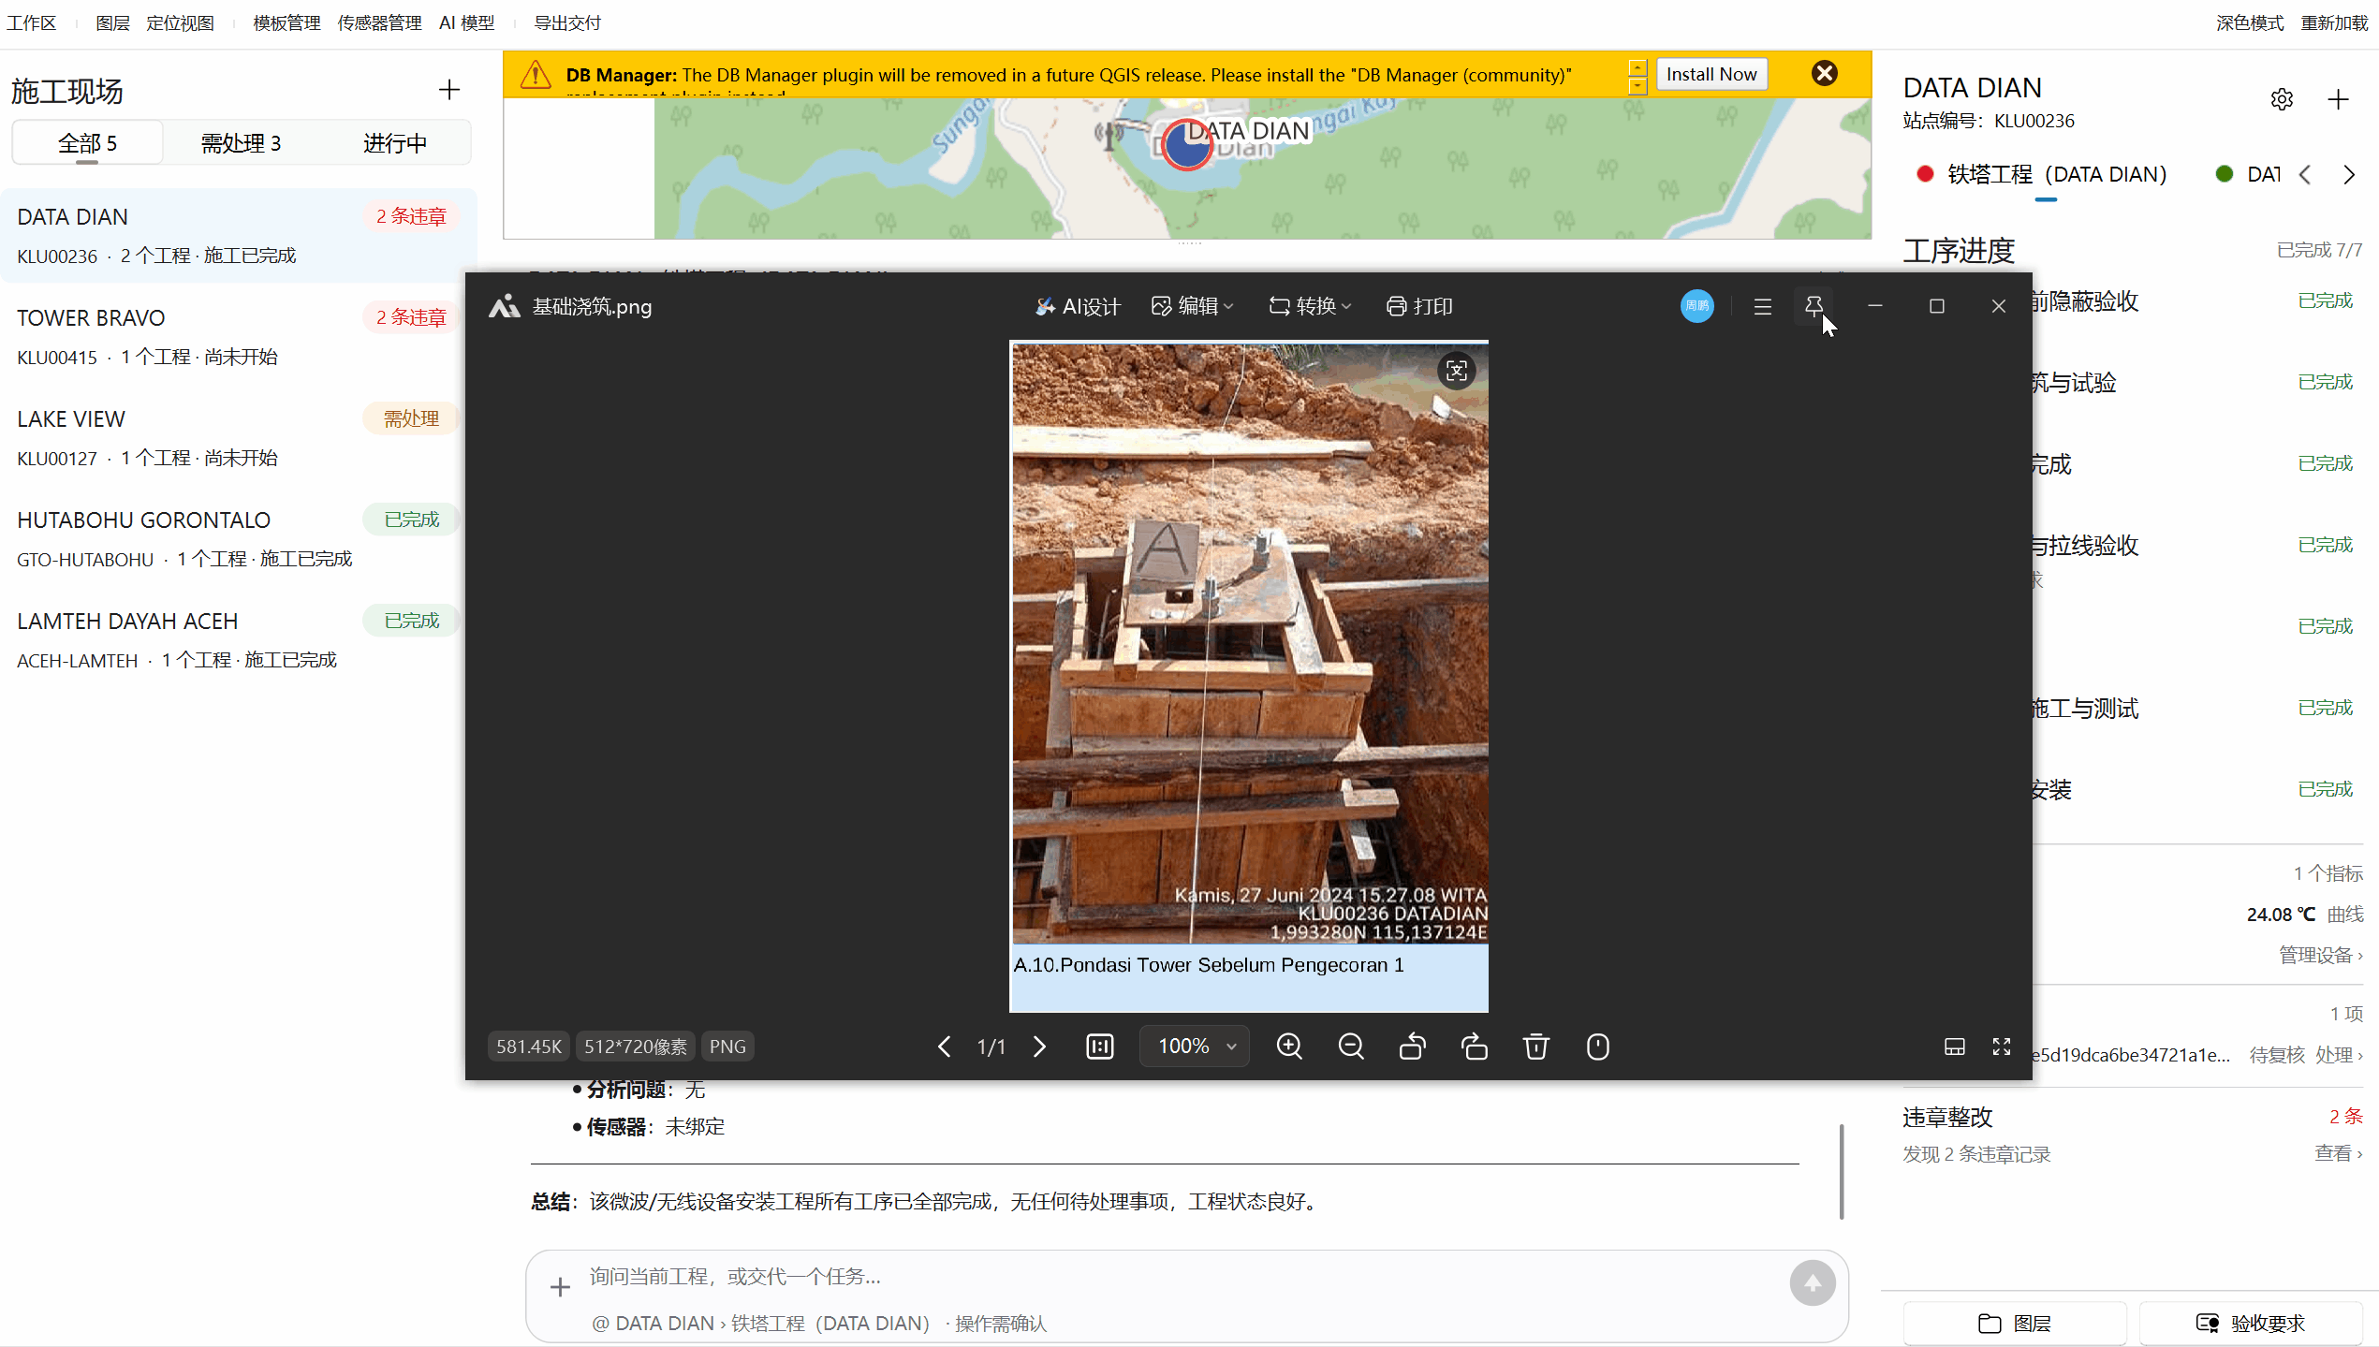Open 查看 for 违章整改 records

point(2339,1153)
